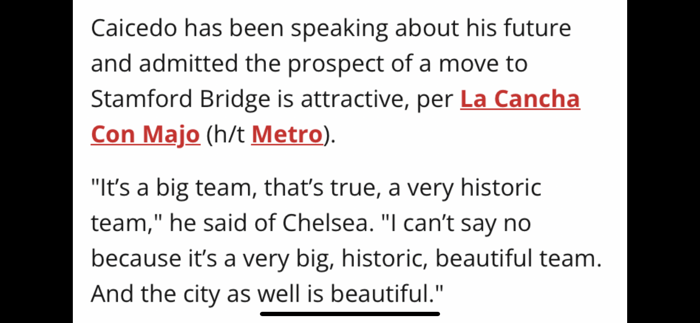Click the paragraph starting with Caicedo
The image size is (700, 323).
tap(335, 81)
